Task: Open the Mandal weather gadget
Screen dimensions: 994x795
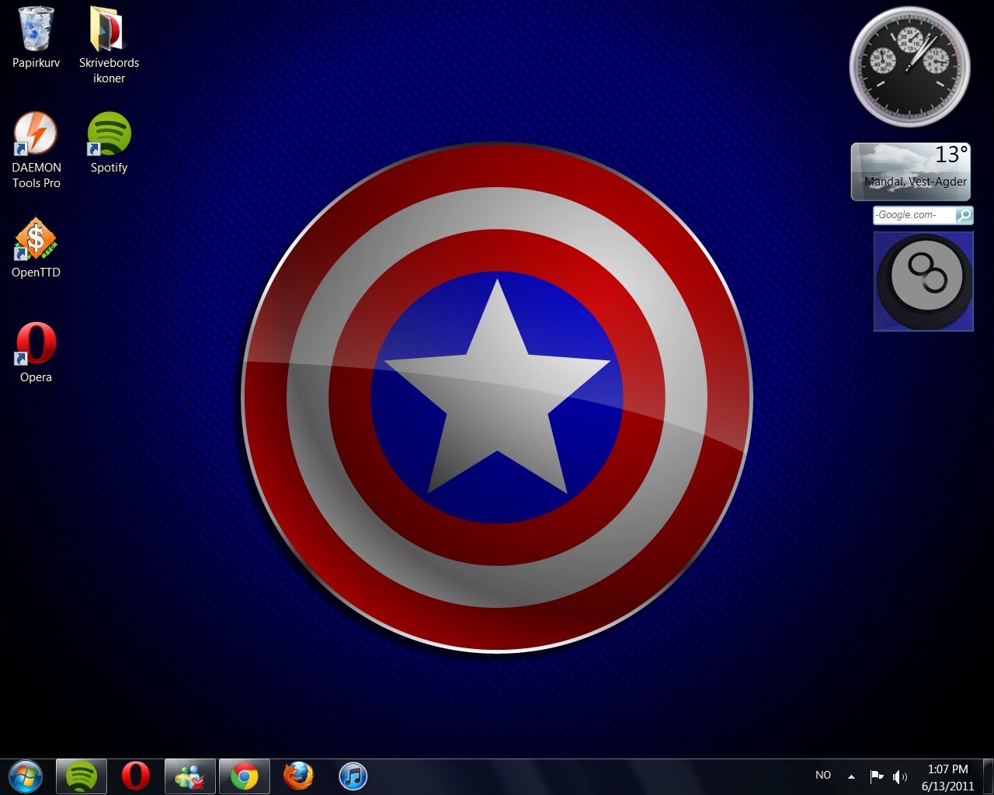Action: pyautogui.click(x=911, y=172)
